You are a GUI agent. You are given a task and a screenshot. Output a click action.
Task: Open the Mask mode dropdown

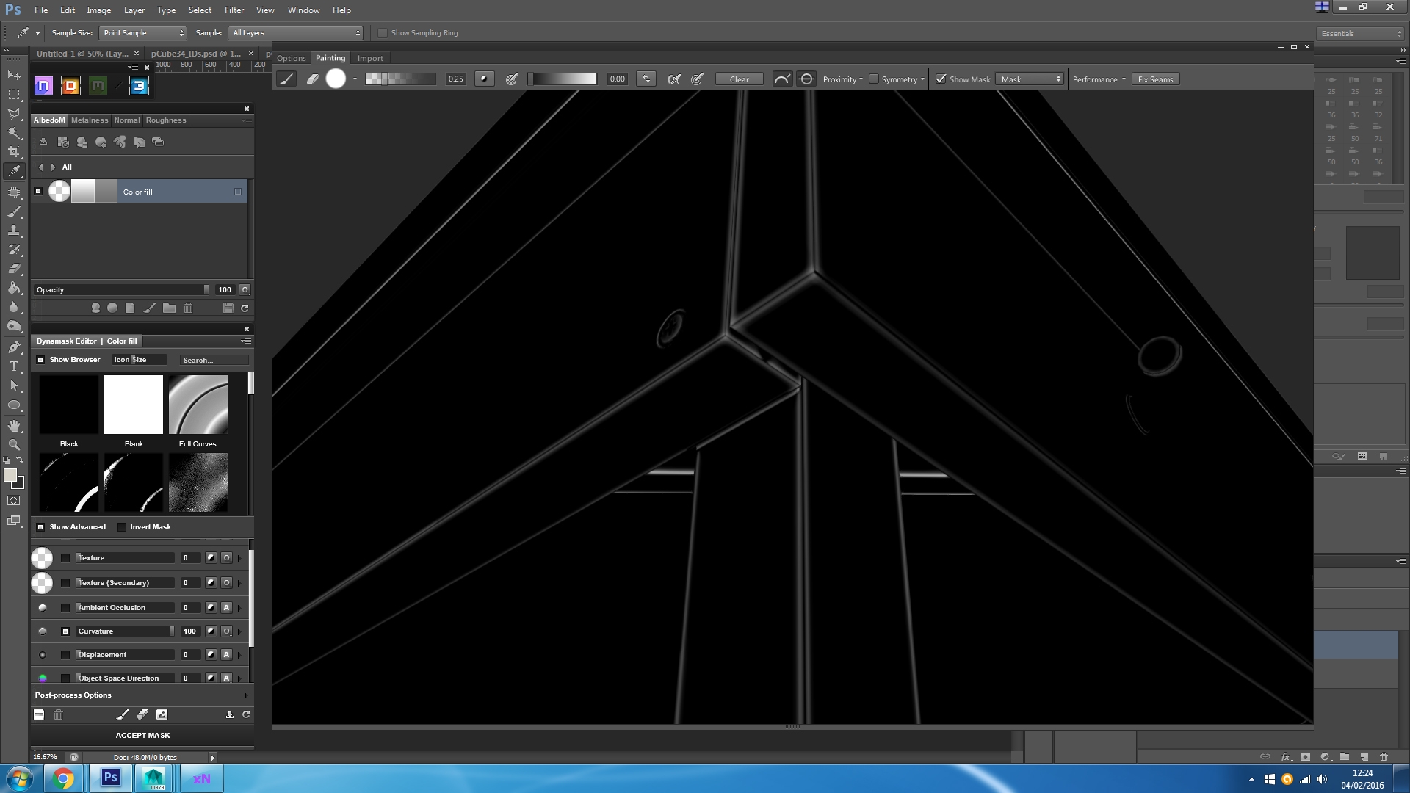1030,79
